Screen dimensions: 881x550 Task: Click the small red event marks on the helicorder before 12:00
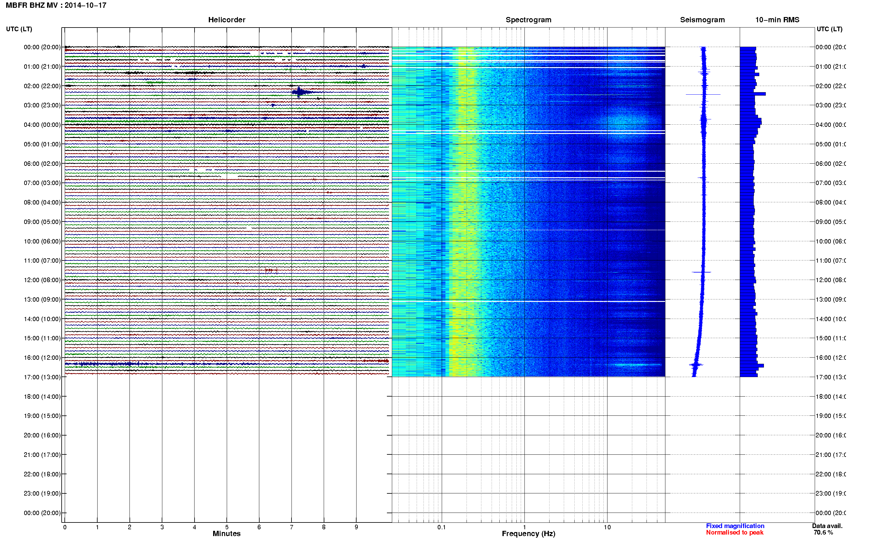coord(271,270)
